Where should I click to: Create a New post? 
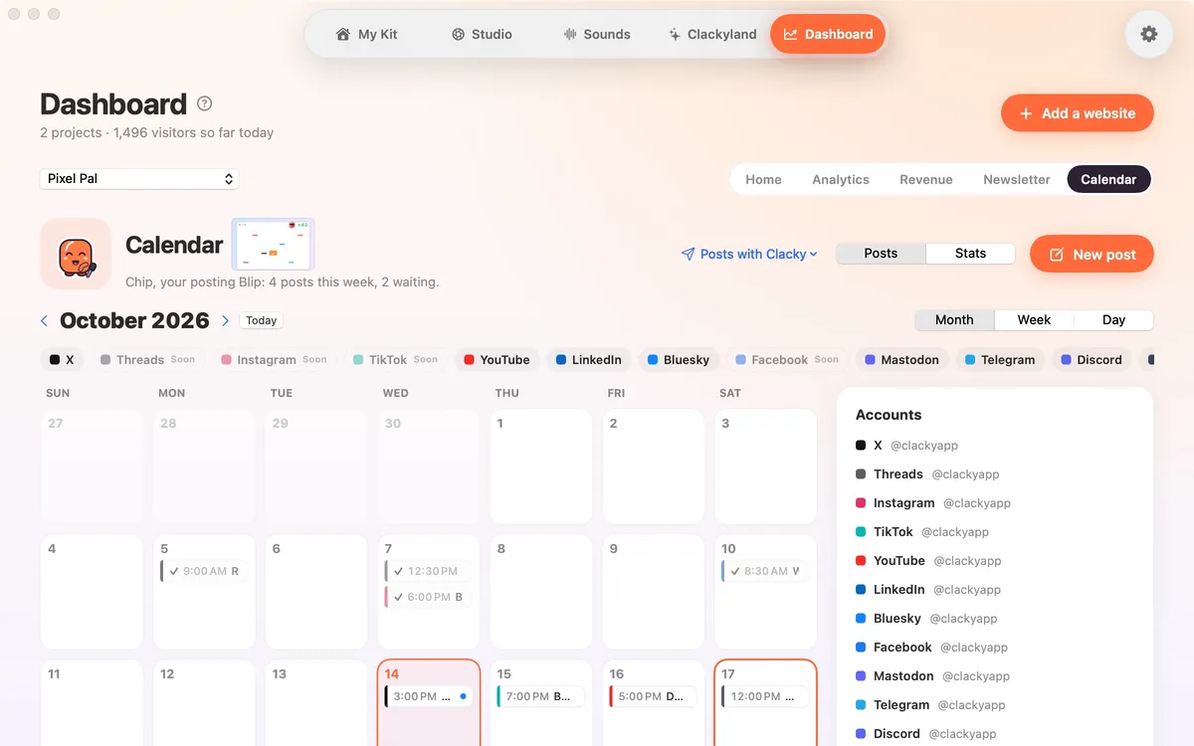coord(1092,254)
